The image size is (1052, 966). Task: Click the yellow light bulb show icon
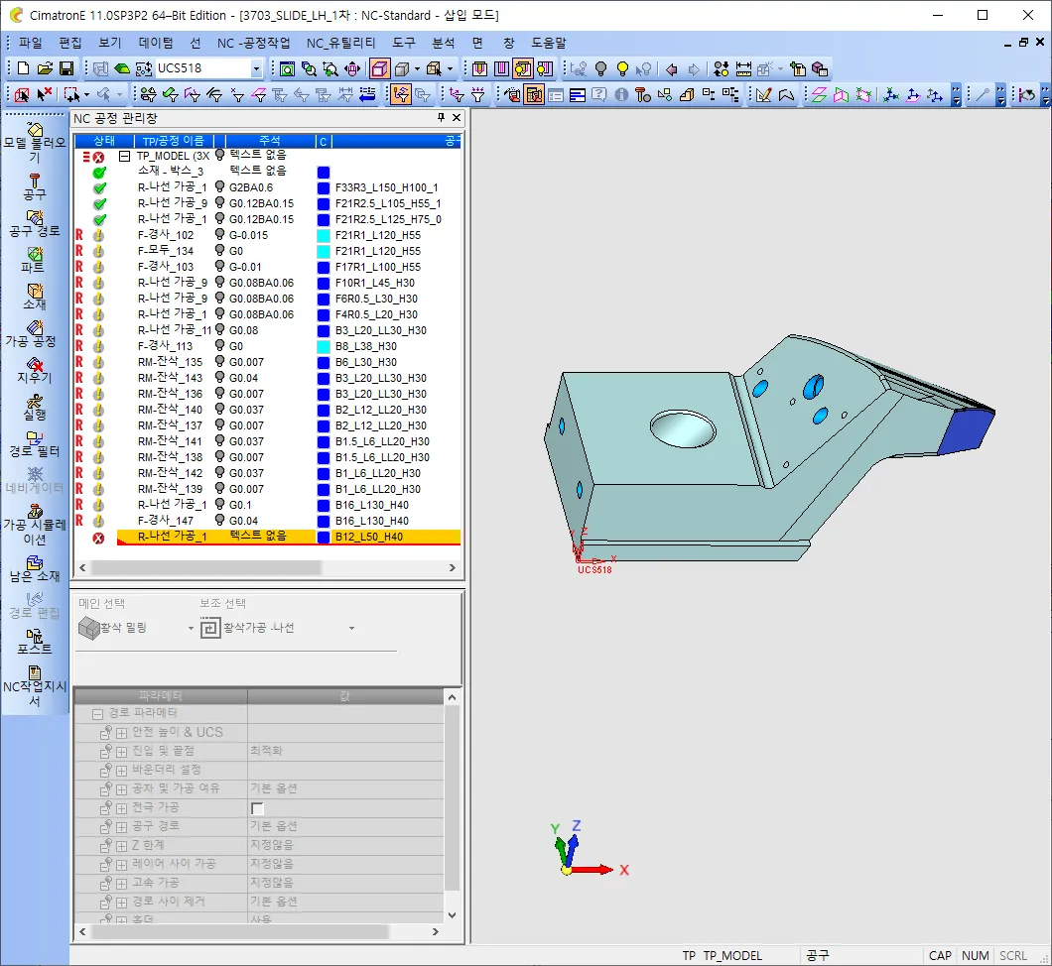pos(622,68)
